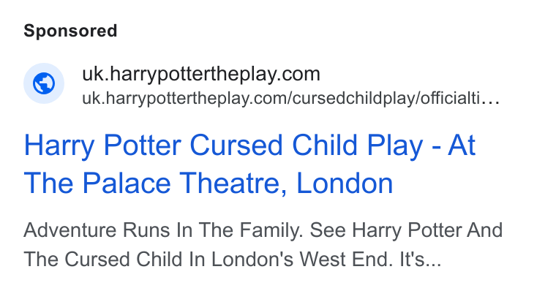Click the word "London" in the blue headline

pos(345,183)
